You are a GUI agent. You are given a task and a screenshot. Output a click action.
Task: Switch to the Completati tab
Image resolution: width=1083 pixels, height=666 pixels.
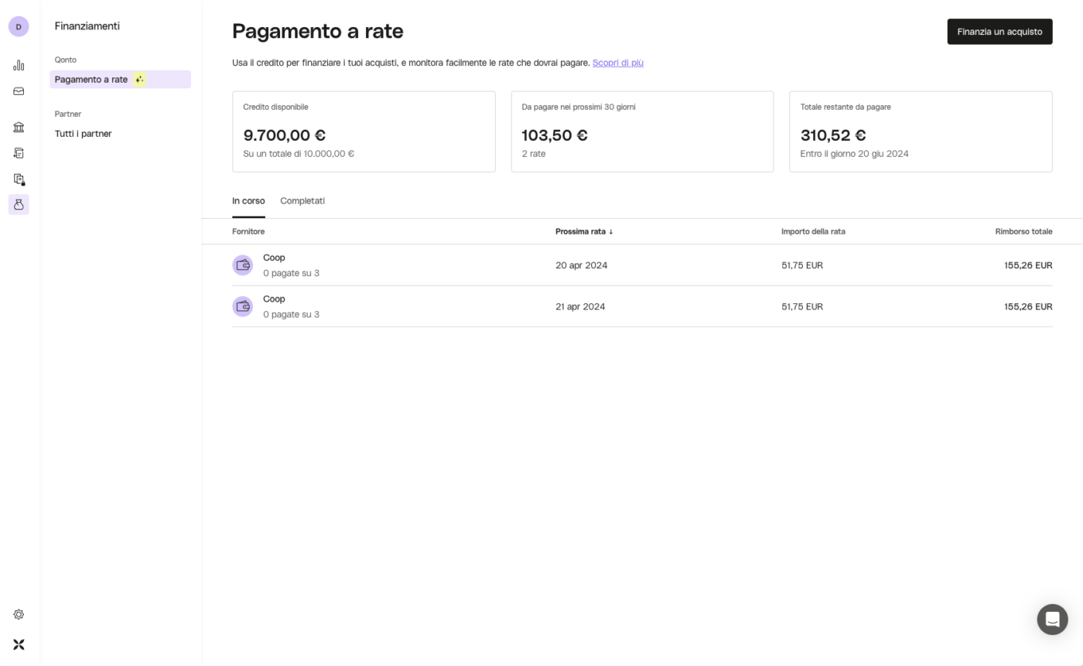[x=302, y=201]
